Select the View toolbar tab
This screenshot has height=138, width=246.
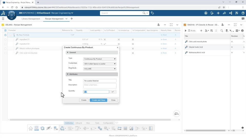pyautogui.click(x=88, y=123)
